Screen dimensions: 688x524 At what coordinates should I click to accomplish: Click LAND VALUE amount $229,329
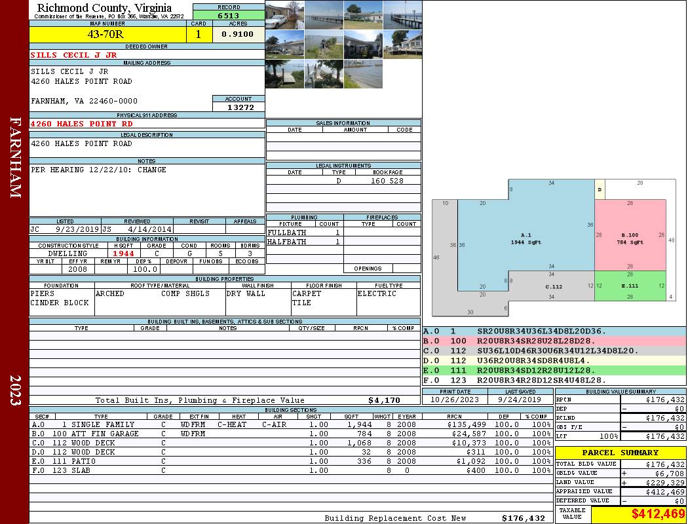pos(665,483)
